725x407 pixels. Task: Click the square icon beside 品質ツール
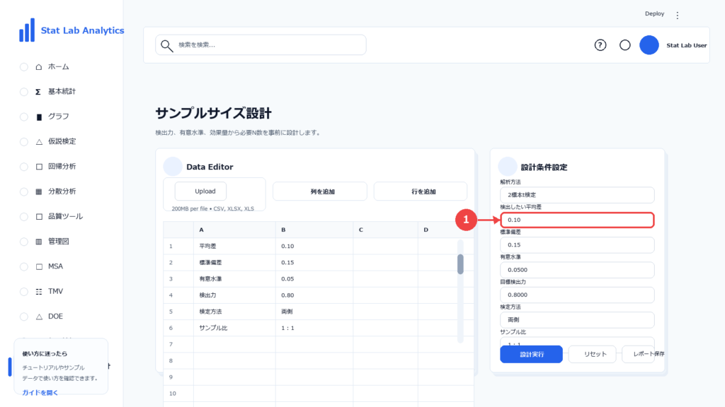click(39, 216)
